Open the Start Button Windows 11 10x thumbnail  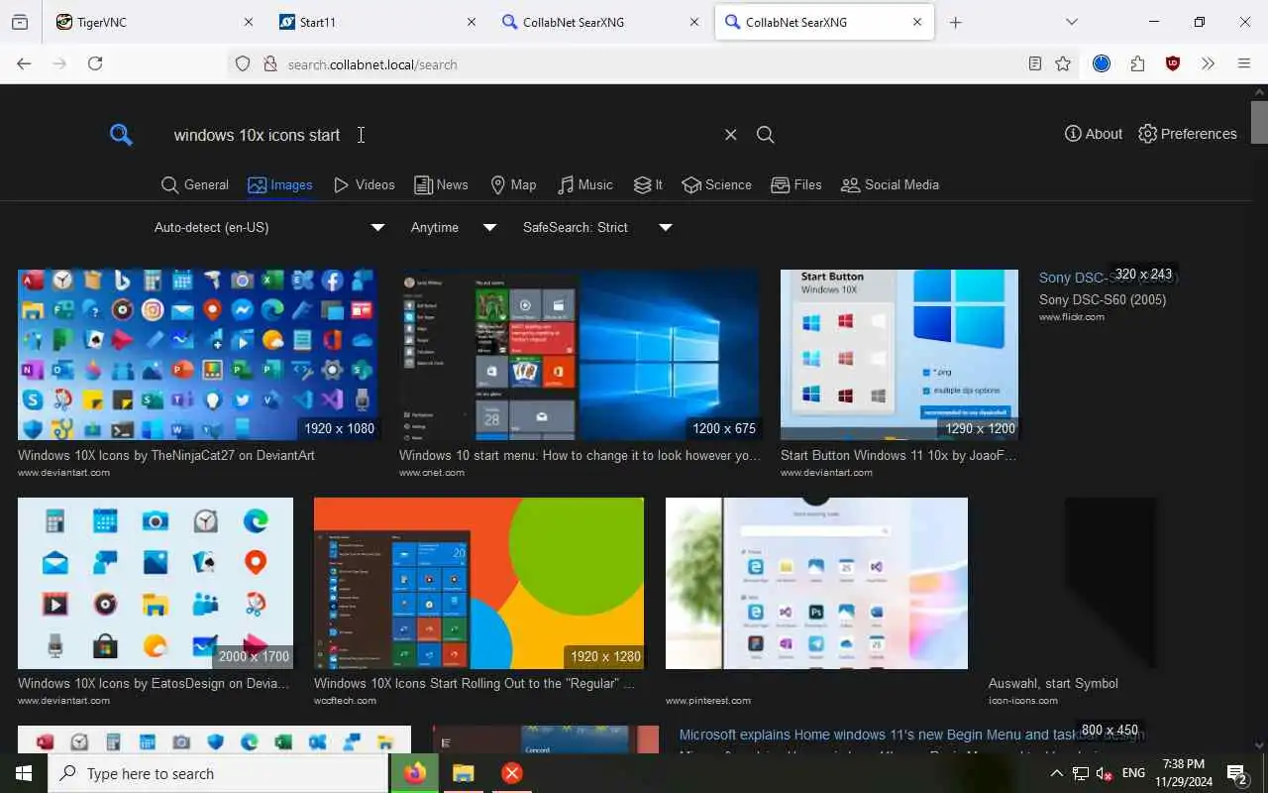point(899,355)
